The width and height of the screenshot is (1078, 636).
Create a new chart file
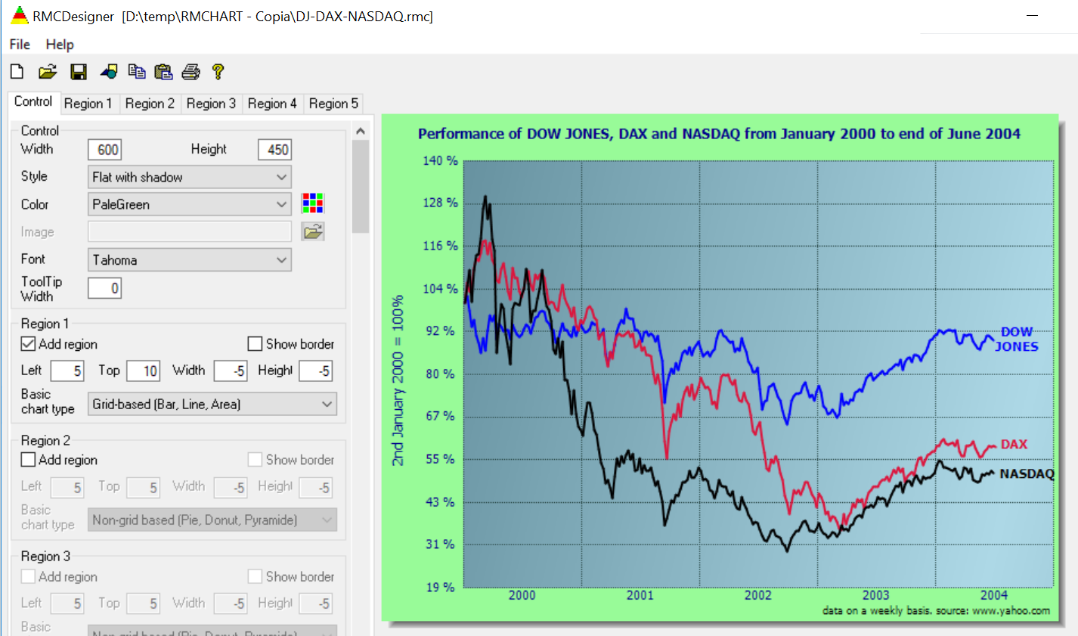(x=17, y=72)
